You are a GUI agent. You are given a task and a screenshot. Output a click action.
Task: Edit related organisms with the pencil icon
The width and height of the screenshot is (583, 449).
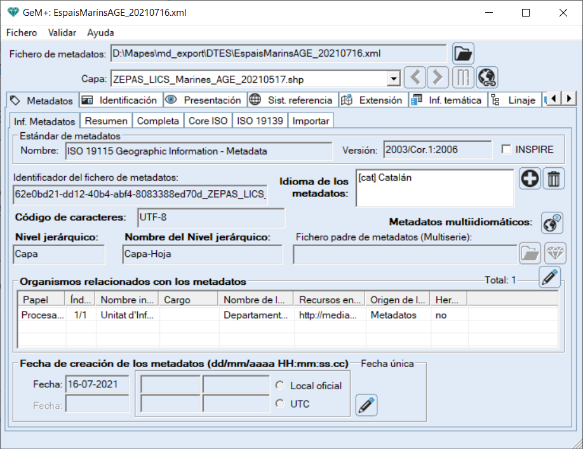point(549,277)
